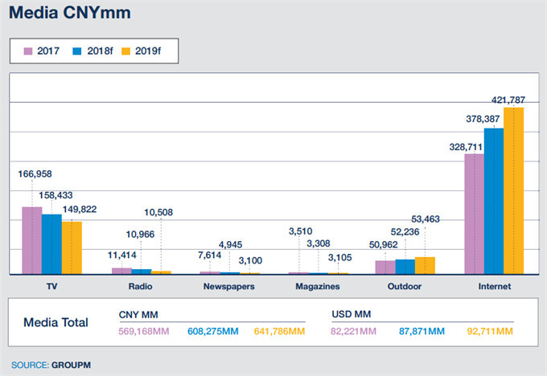The width and height of the screenshot is (547, 376).
Task: Click the purple 2017 TV bar
Action: coord(31,240)
